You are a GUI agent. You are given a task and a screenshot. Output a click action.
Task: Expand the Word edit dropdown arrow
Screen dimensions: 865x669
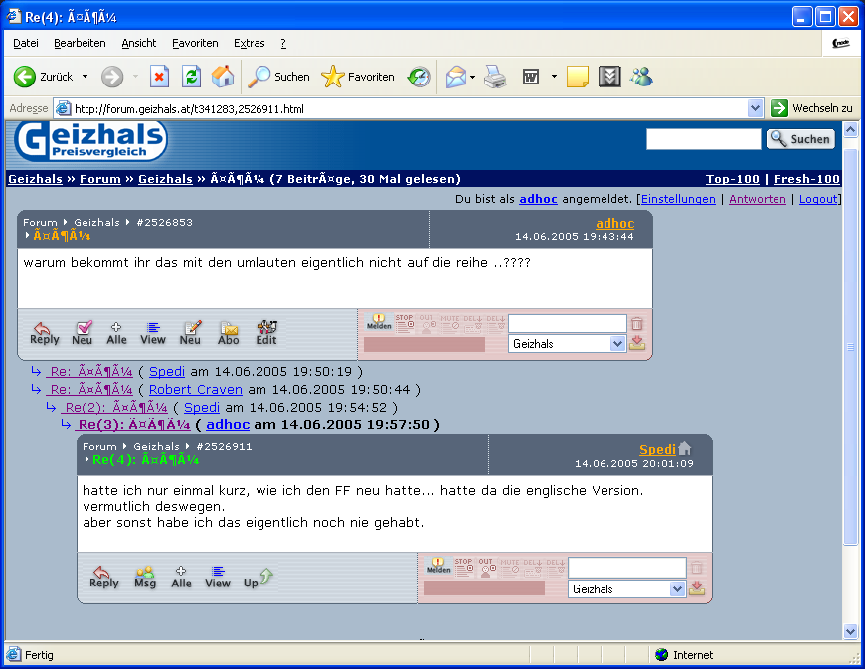click(554, 77)
